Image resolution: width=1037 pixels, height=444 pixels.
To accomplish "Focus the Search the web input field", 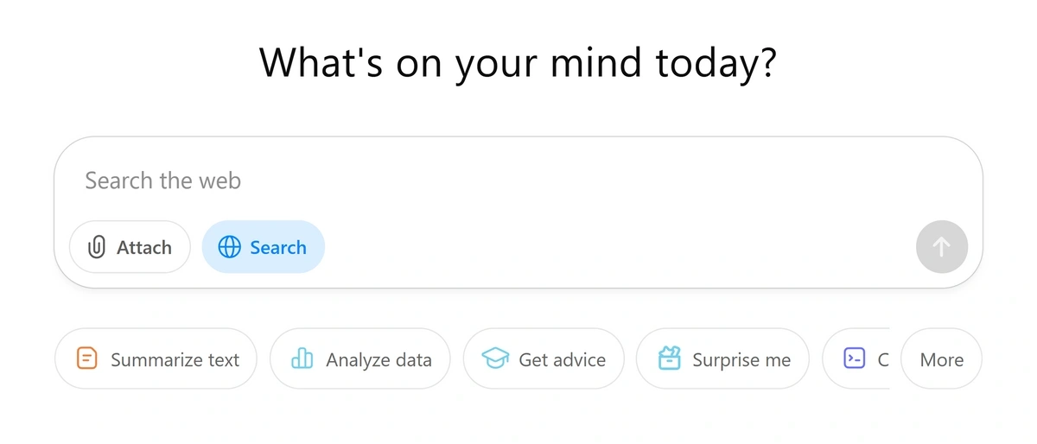I will point(518,181).
